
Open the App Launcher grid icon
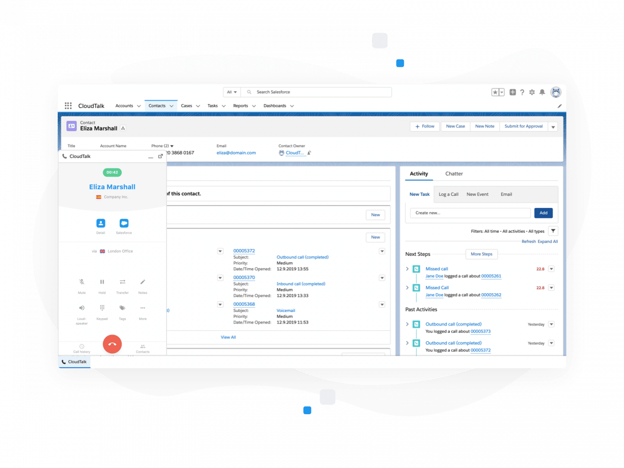click(x=68, y=106)
